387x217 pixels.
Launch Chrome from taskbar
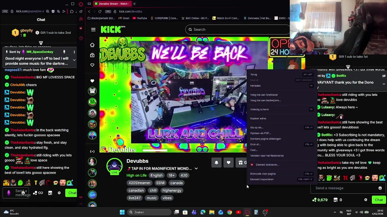click(x=229, y=212)
